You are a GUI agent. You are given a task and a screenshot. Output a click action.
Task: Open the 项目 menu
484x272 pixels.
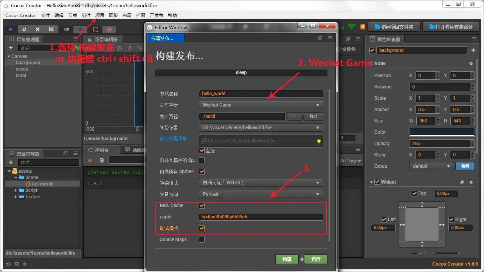click(100, 15)
